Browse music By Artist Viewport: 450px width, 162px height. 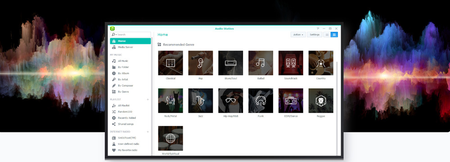pos(130,79)
